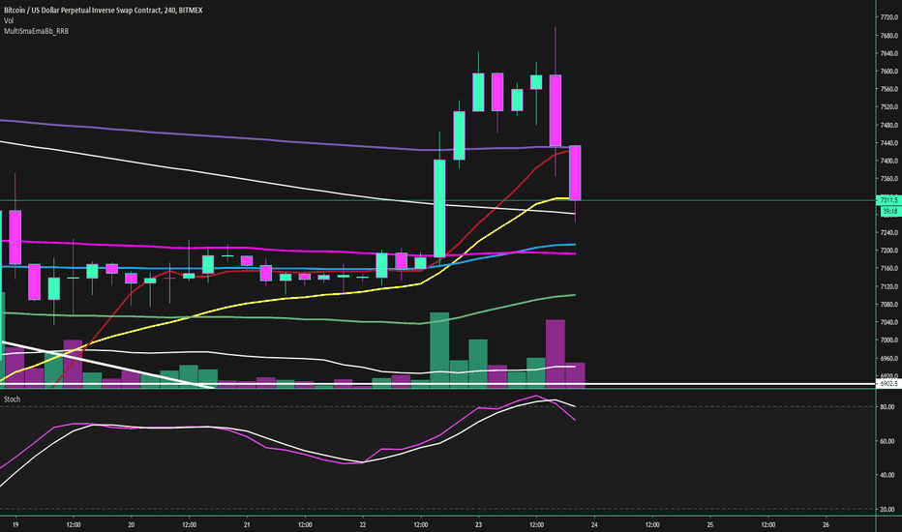Click the 39:18 bar countdown label
The height and width of the screenshot is (532, 902).
coord(890,212)
